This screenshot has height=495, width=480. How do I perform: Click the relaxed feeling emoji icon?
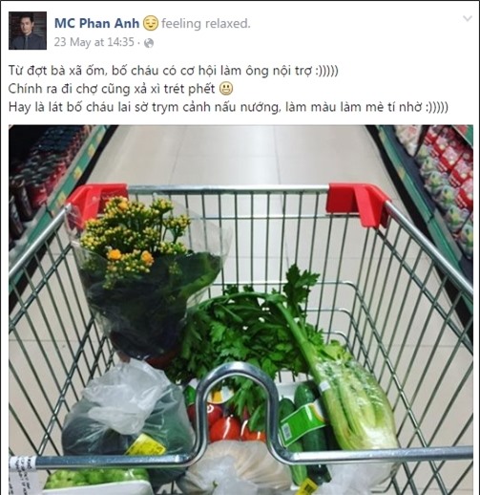[x=150, y=24]
